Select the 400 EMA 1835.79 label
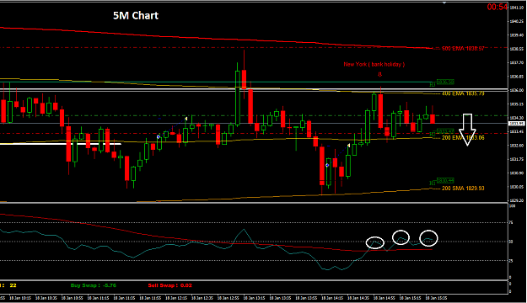 (463, 93)
